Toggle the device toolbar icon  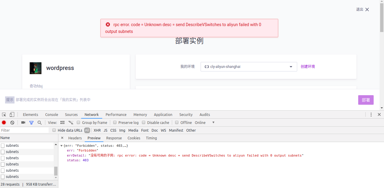tap(12, 114)
